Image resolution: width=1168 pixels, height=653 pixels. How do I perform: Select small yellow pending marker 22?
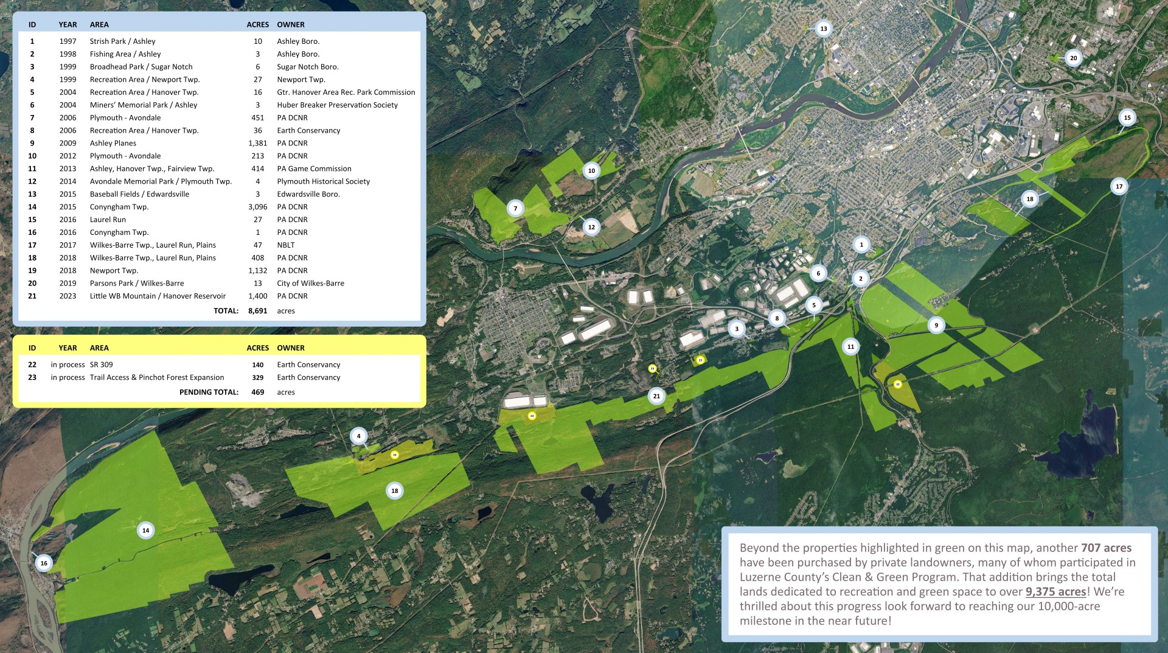click(898, 384)
